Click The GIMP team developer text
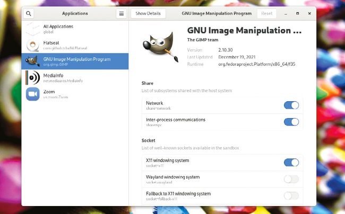 [x=203, y=40]
